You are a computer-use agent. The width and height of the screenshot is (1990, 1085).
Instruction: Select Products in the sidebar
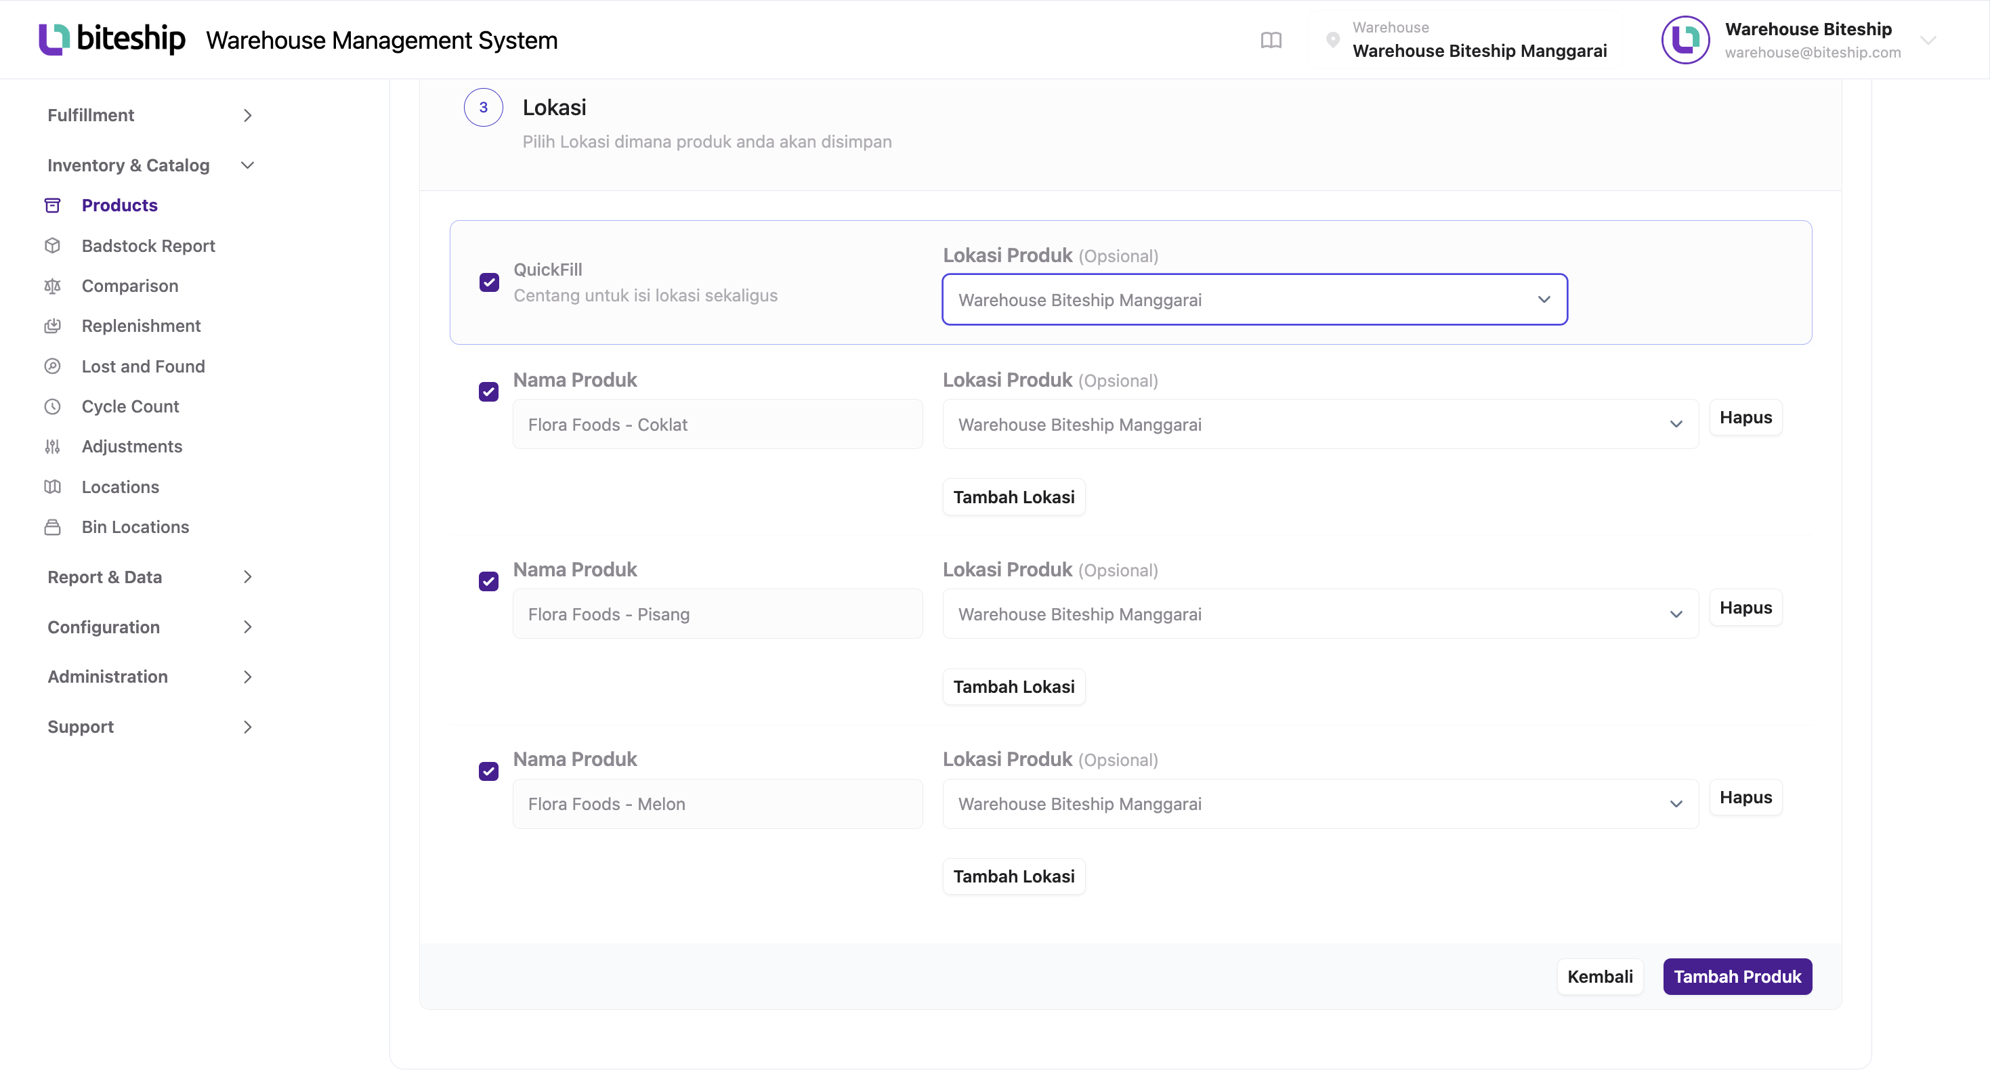(x=120, y=205)
